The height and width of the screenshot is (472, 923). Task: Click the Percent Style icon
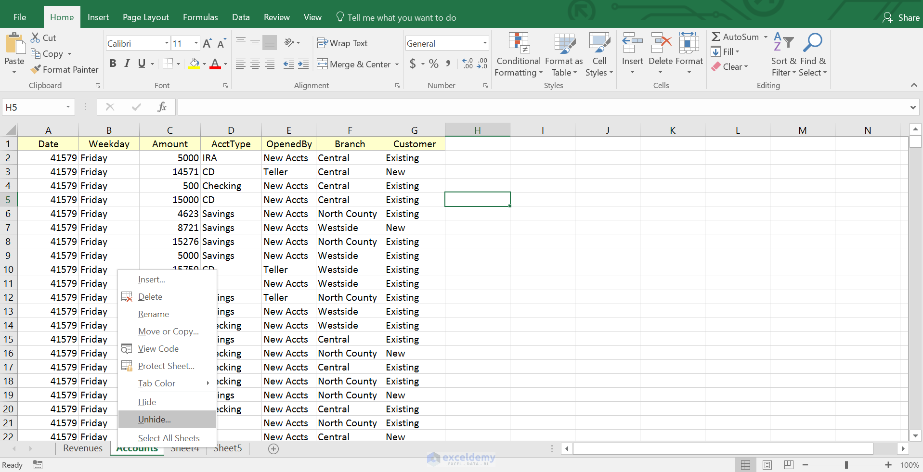pos(433,64)
